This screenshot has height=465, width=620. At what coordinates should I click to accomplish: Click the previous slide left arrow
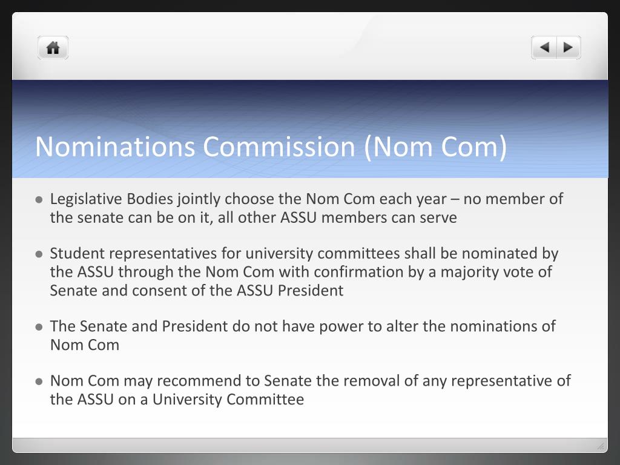point(544,47)
